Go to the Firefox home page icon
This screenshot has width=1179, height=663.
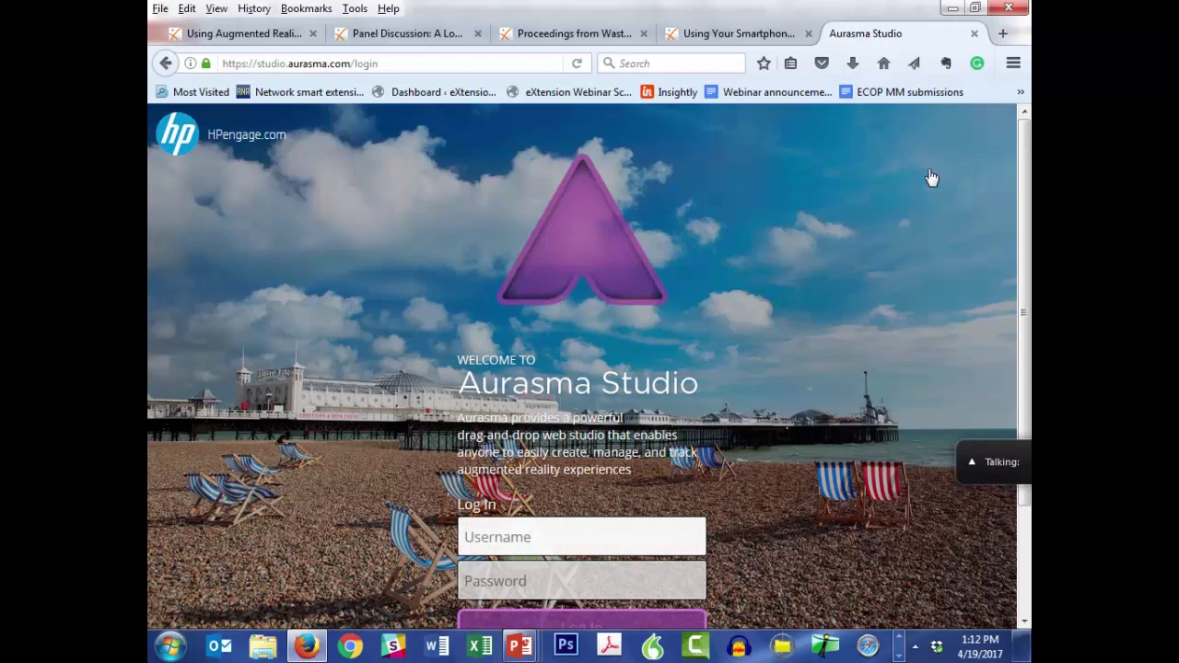(884, 64)
